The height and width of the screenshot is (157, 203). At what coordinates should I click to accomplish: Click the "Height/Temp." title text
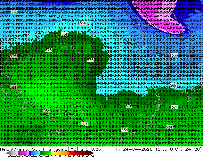(x=15, y=149)
